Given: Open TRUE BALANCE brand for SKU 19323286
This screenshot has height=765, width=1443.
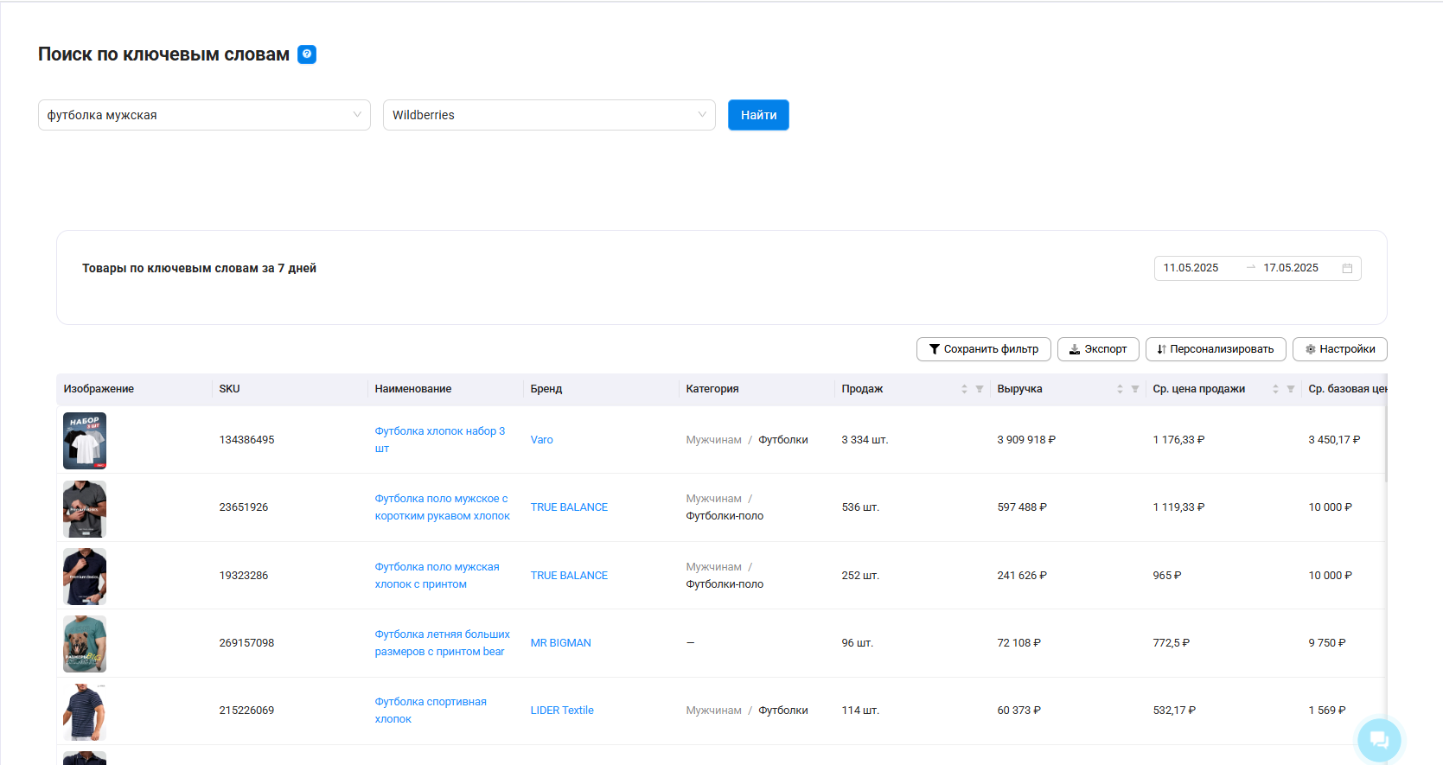Looking at the screenshot, I should (x=569, y=576).
